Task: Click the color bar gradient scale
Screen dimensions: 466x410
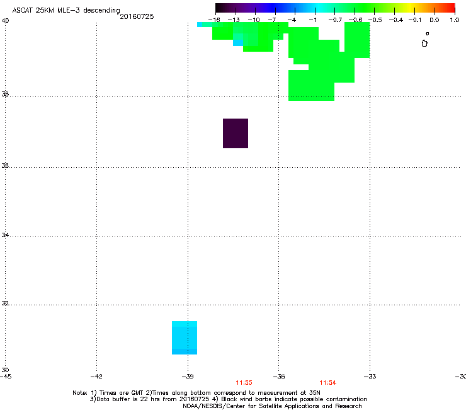Action: click(x=335, y=8)
